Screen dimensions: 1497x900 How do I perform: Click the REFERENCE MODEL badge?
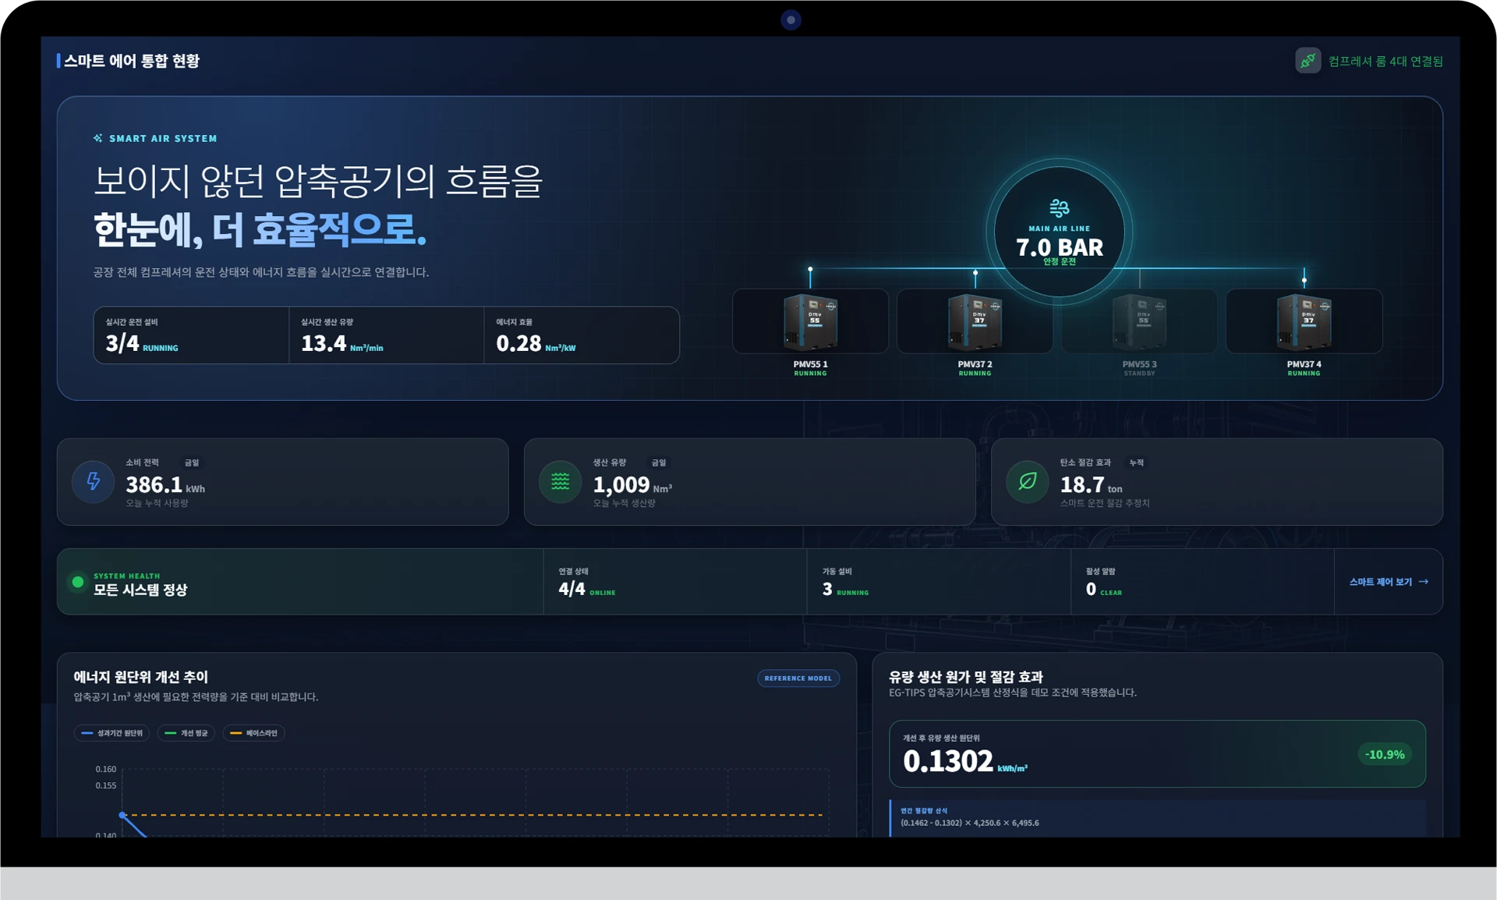[798, 679]
